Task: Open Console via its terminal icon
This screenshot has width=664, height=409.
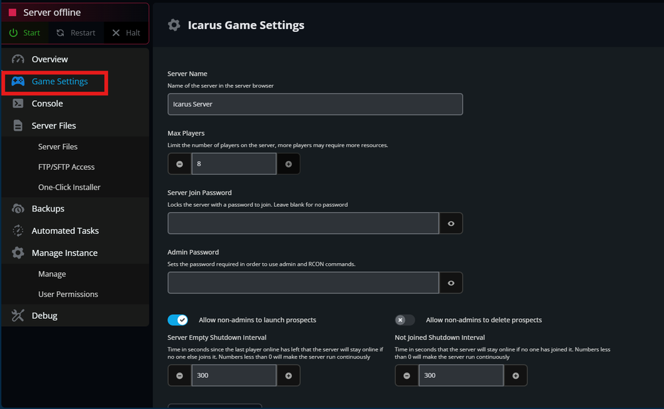Action: click(x=19, y=103)
